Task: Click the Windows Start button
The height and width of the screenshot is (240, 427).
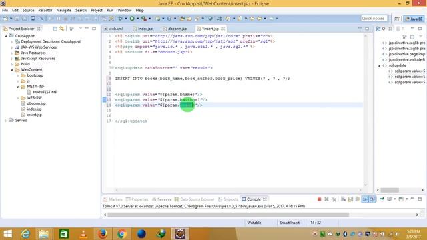Action: click(x=7, y=234)
